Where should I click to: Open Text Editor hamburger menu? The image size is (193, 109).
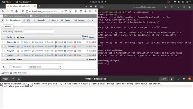[x=171, y=79]
